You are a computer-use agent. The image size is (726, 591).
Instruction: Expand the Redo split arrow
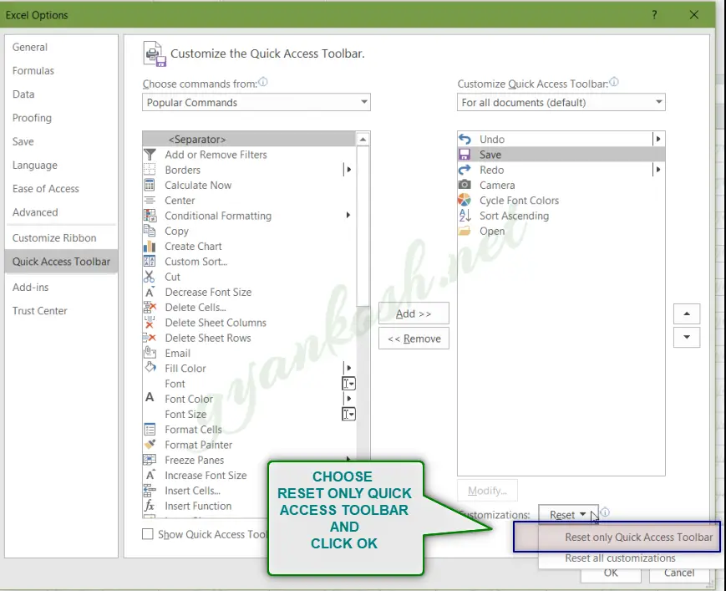click(x=658, y=170)
